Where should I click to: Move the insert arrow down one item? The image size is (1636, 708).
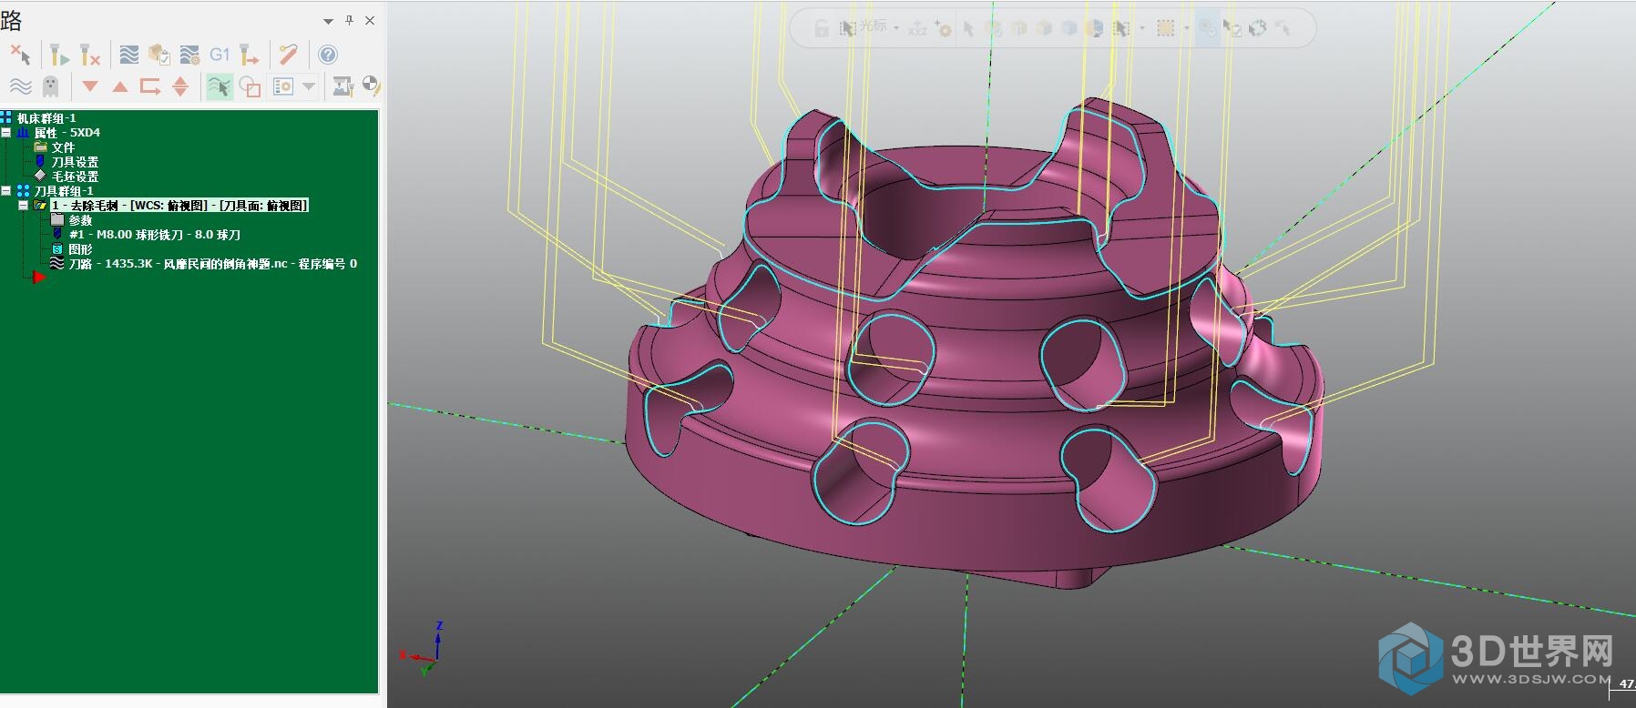[89, 86]
